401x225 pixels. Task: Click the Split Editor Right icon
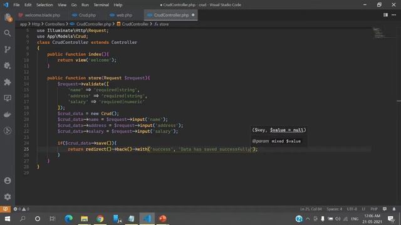click(x=385, y=15)
